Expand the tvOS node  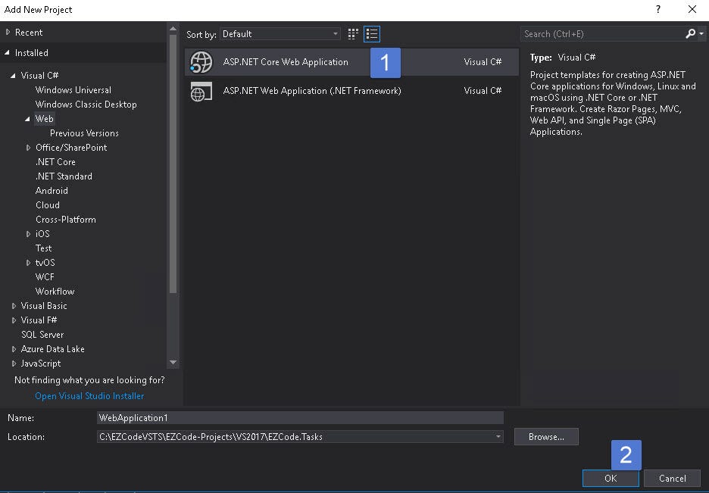[x=28, y=263]
